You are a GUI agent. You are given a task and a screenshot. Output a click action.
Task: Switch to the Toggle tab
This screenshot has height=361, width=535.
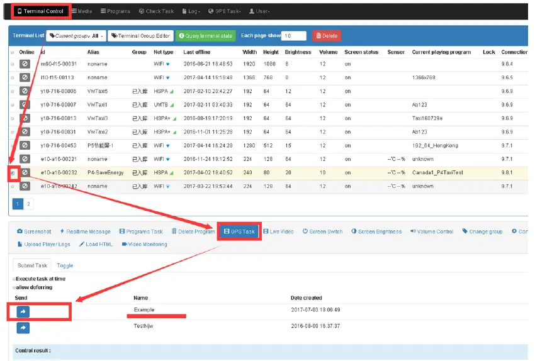click(65, 265)
